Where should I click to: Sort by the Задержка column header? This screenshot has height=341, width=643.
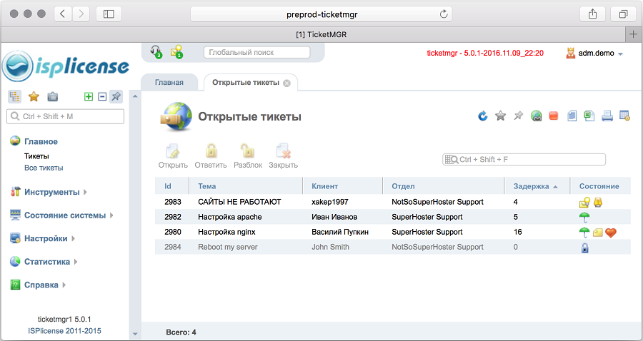point(530,186)
